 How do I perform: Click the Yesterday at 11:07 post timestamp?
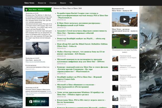click(32, 58)
